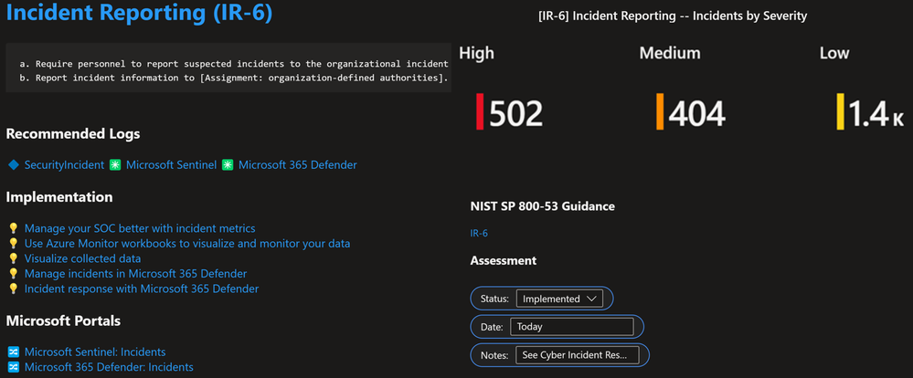Viewport: 913px width, 378px height.
Task: Open the SecurityIncident log link
Action: (64, 165)
